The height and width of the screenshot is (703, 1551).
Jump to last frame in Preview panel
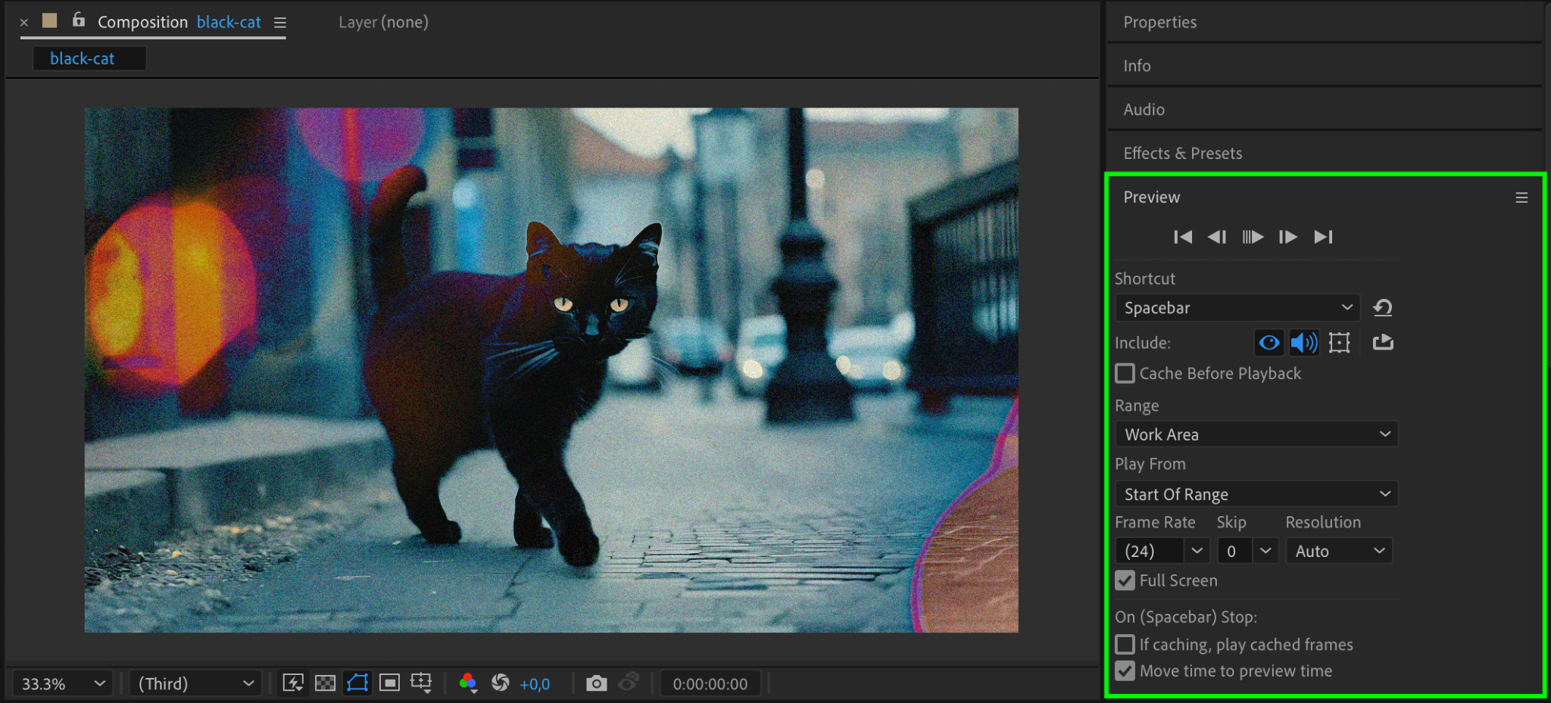(x=1323, y=237)
